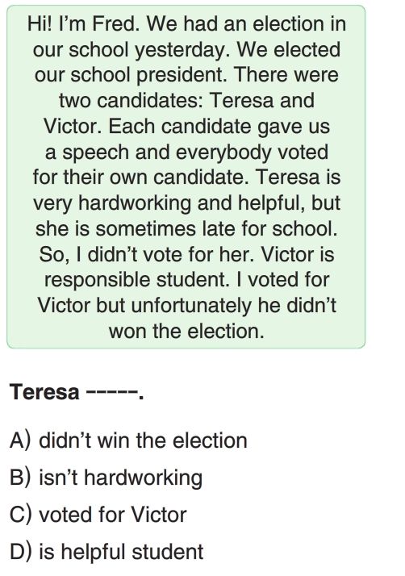The image size is (405, 576).
Task: Select answer B) isn't hardworking
Action: click(106, 478)
